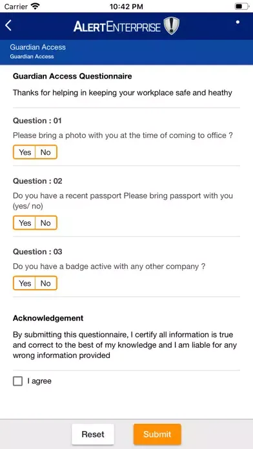Click the Guardian Access title in header
253x449 pixels.
point(38,47)
